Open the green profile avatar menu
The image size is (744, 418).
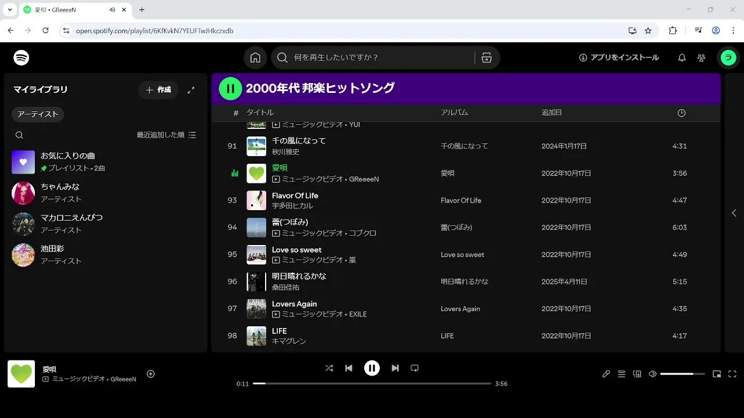[728, 57]
